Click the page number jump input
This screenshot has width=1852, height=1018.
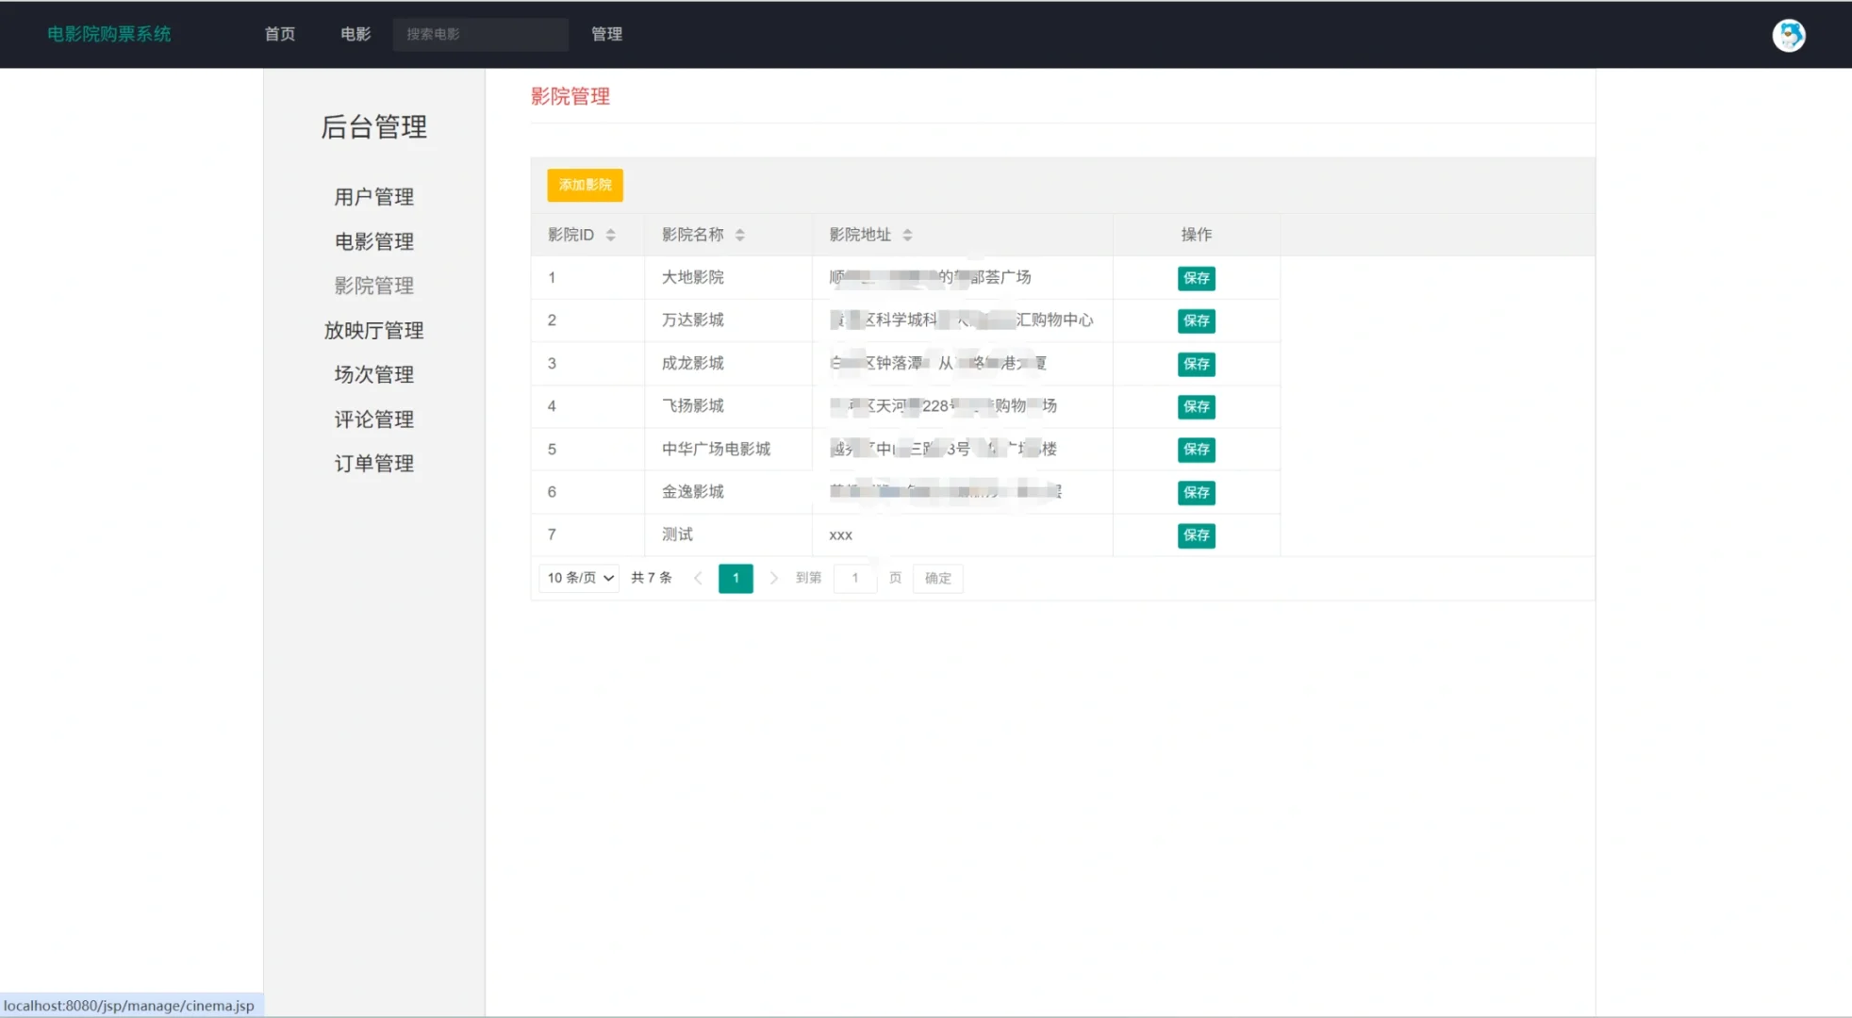pos(855,578)
